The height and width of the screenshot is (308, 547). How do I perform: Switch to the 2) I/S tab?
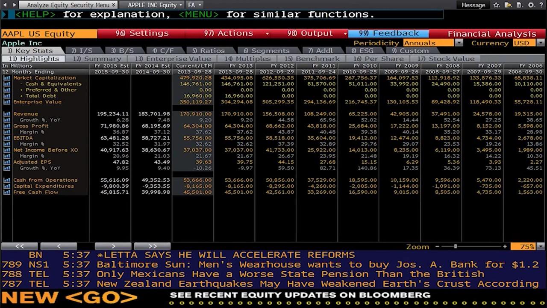point(83,50)
